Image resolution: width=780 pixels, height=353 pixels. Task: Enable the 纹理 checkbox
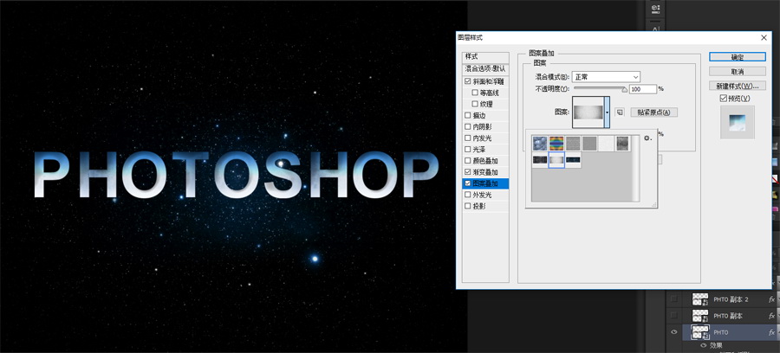click(475, 105)
